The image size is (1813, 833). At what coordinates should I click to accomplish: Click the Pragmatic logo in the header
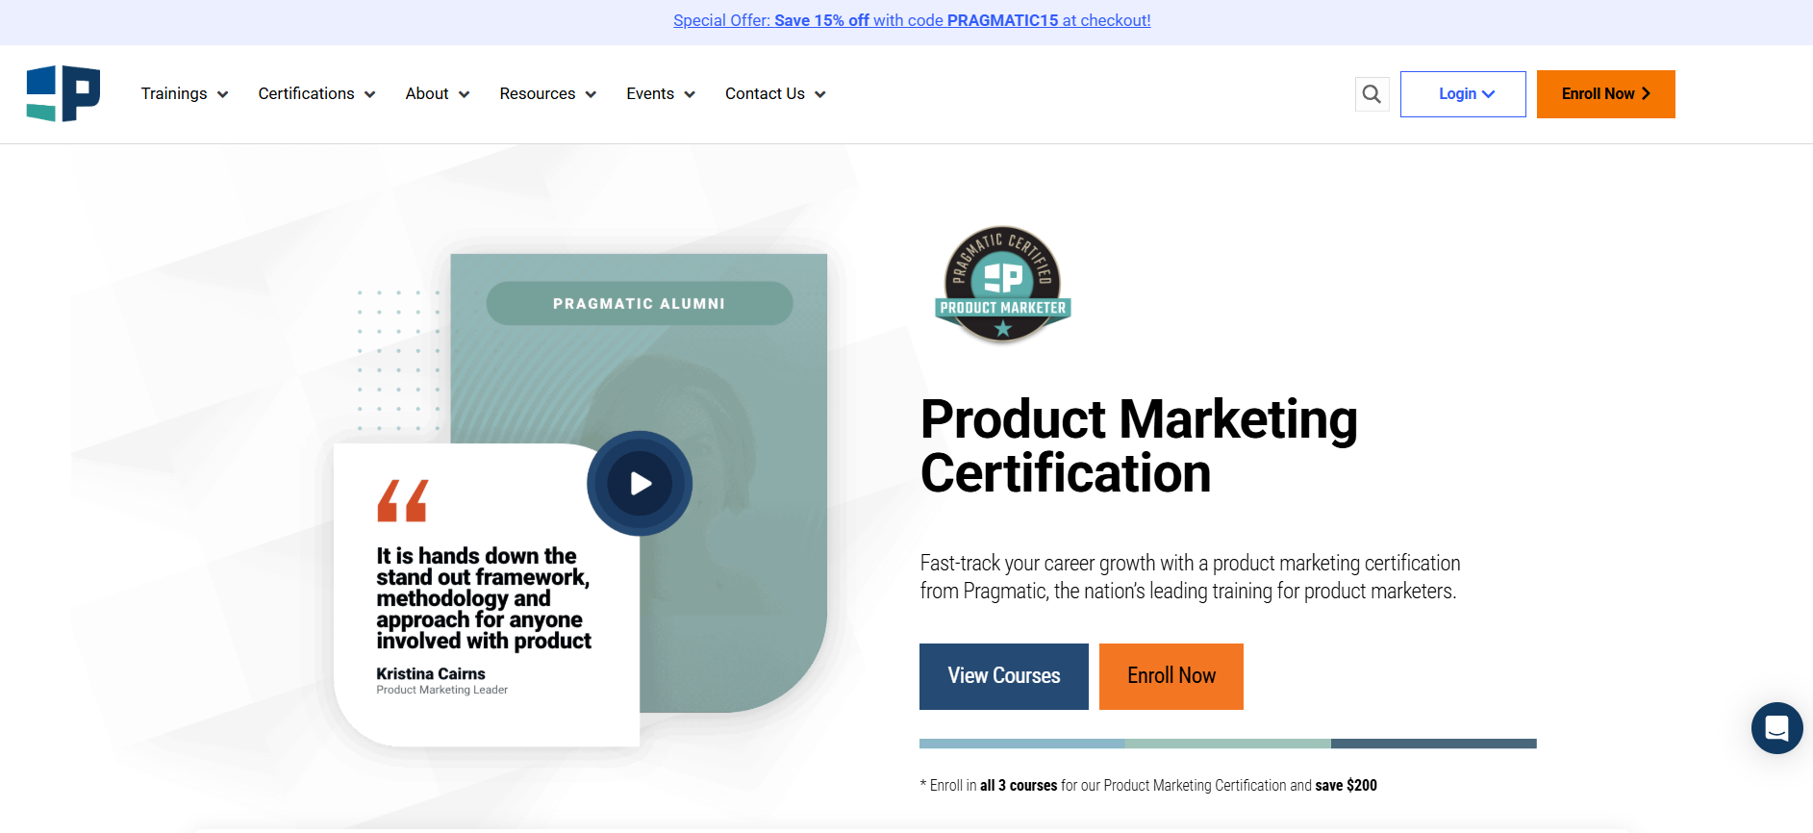[x=63, y=93]
